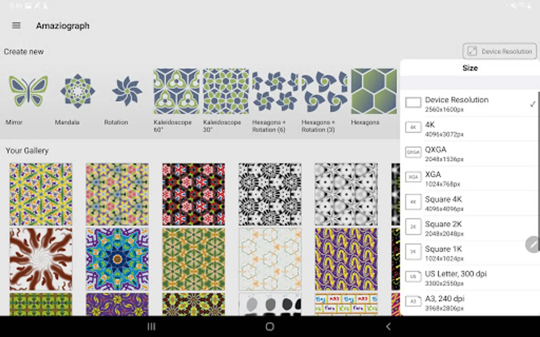Viewport: 540px width, 337px height.
Task: Open red and black star gallery image
Action: pyautogui.click(x=193, y=194)
